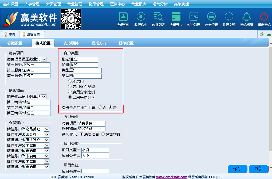Open the 会员资料 member info icon
This screenshot has width=272, height=179.
[x=123, y=17]
